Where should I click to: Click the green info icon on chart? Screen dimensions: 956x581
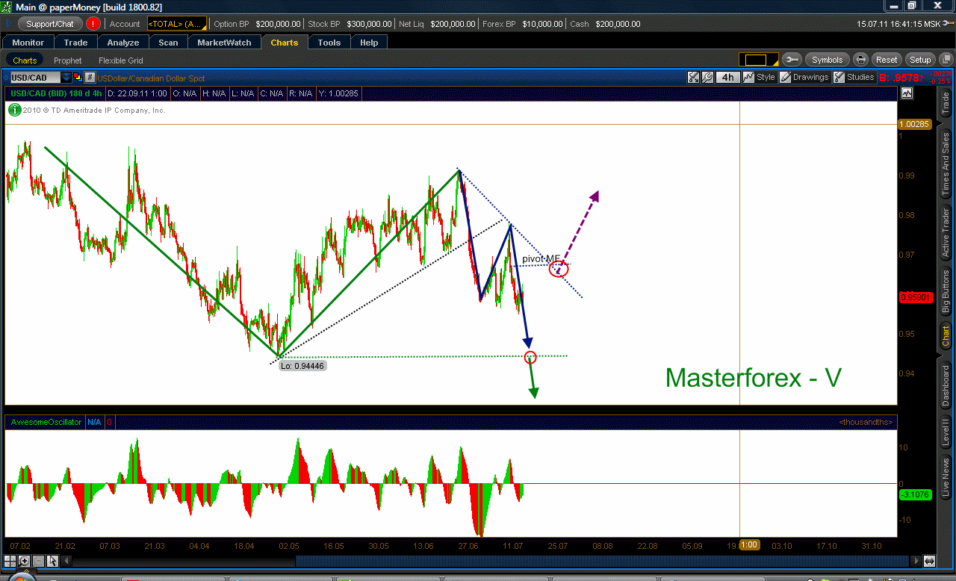tap(14, 110)
